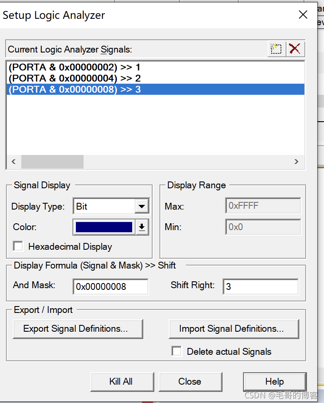Click the Help button

pos(275,382)
